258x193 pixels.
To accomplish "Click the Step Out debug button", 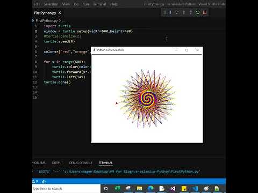I will click(191, 12).
